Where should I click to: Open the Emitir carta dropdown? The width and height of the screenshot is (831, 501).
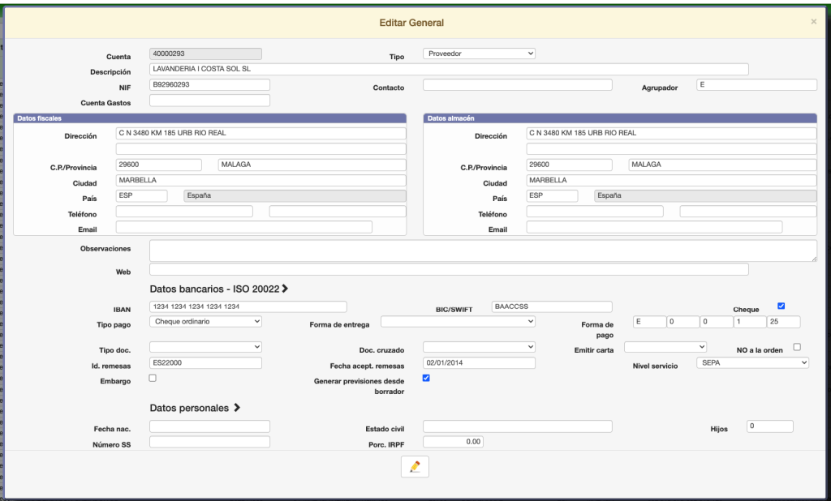click(665, 347)
